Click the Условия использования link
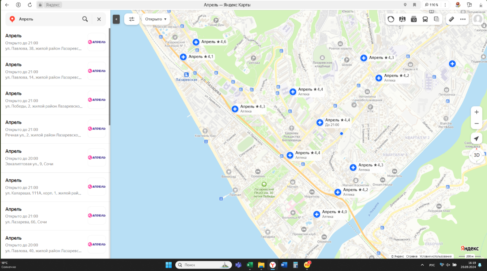 tap(435, 256)
